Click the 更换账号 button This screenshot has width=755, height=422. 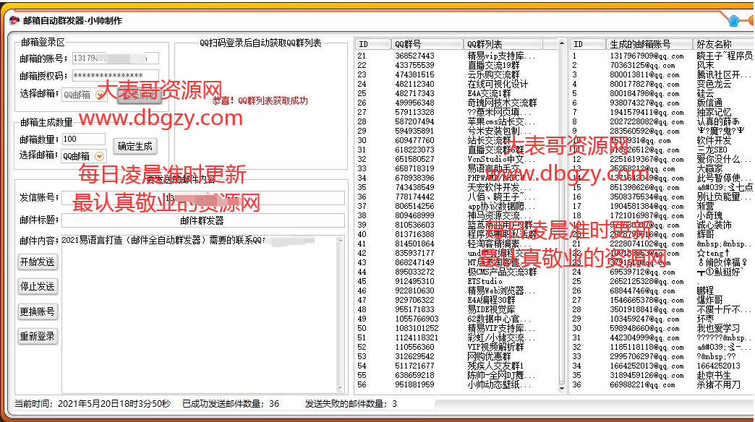(38, 311)
